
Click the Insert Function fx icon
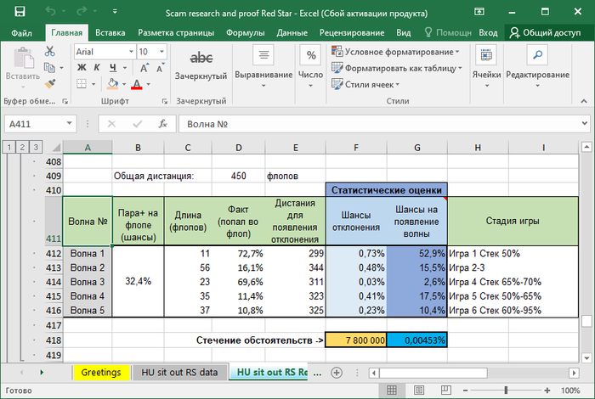tap(162, 124)
